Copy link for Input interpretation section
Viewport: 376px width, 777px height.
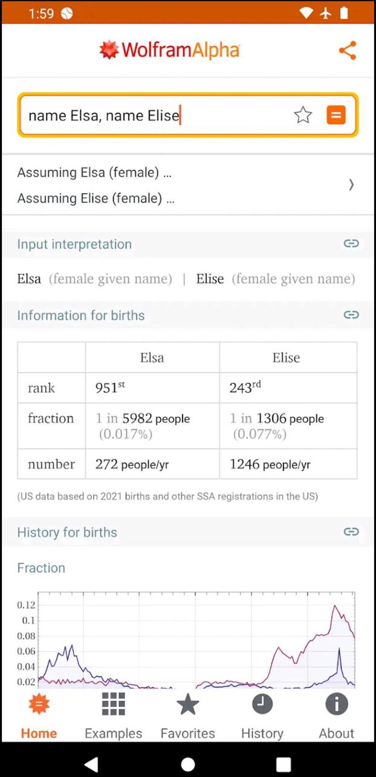tap(351, 243)
